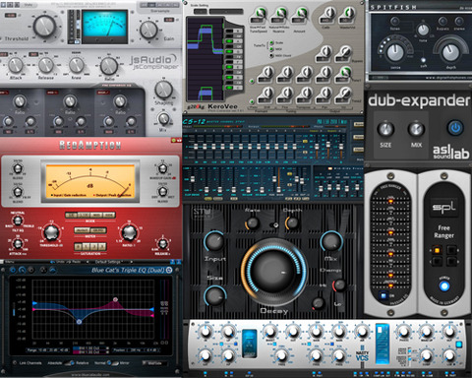Image resolution: width=472 pixels, height=378 pixels.
Task: Toggle the stereo button in SpitFish
Action: [459, 22]
